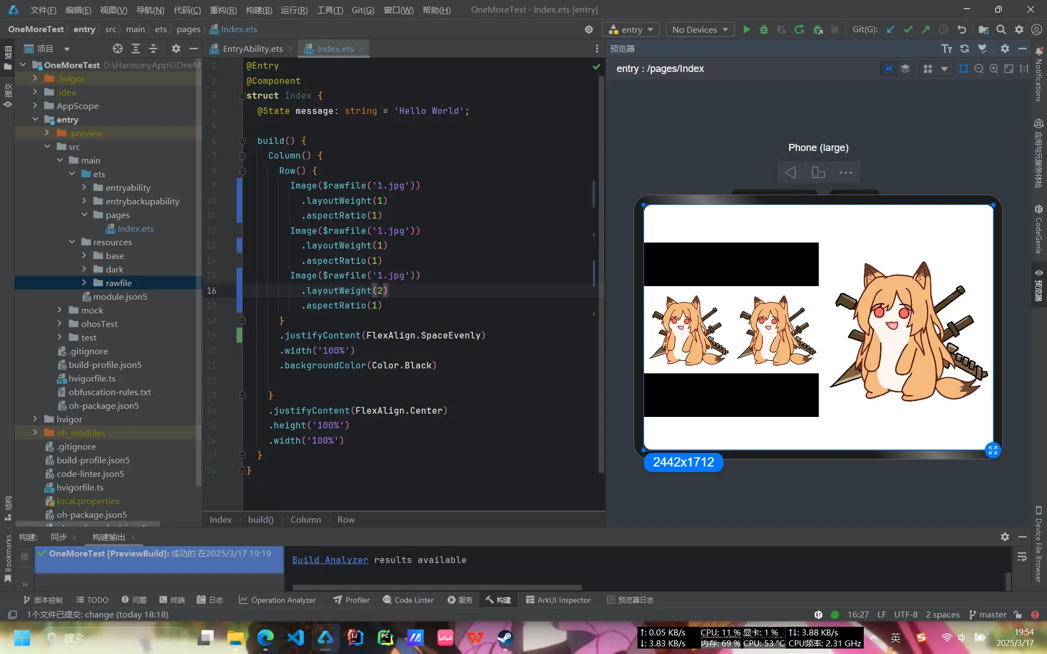This screenshot has height=654, width=1047.
Task: Open the multi-device preview grid
Action: tap(928, 69)
